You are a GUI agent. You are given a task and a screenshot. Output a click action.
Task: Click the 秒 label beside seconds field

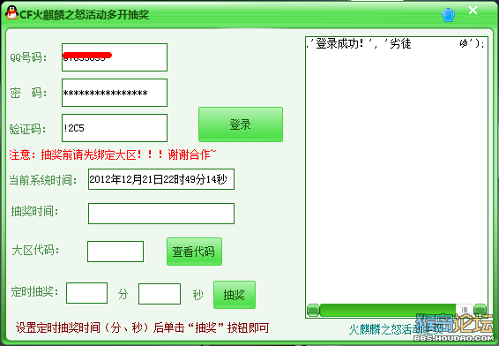(x=197, y=295)
